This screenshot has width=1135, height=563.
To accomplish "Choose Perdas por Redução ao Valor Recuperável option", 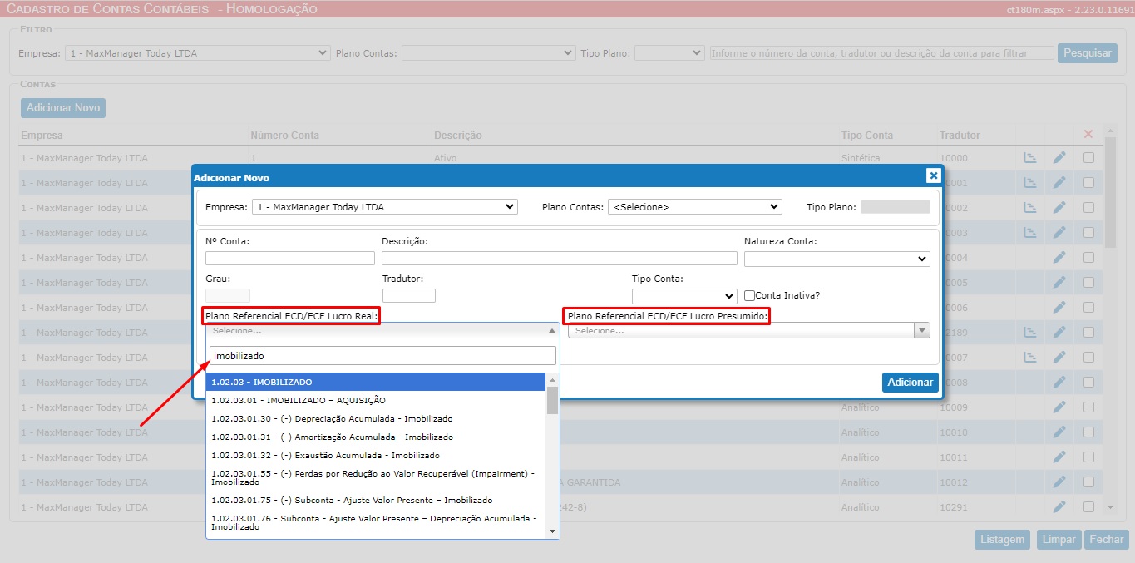I will pos(376,477).
